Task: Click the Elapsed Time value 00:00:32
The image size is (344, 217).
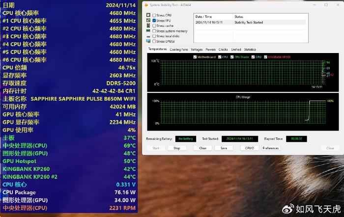Action: 296,139
